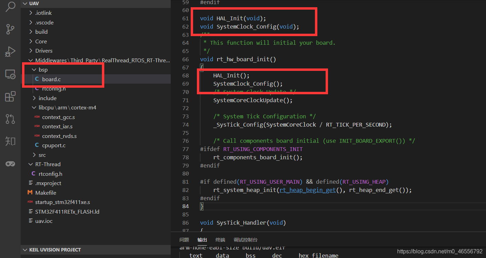Collapse the bsp folder

(34, 69)
